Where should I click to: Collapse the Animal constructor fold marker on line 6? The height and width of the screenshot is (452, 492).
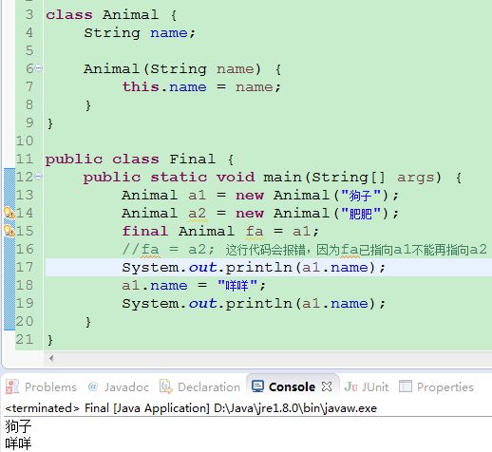pos(39,68)
